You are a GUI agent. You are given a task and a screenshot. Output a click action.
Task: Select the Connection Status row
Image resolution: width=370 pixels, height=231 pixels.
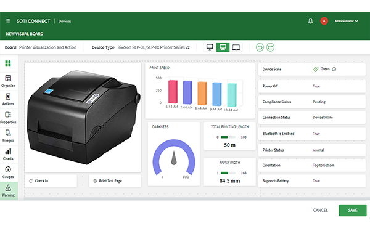point(312,118)
